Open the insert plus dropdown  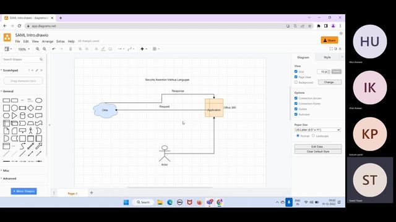tap(144, 49)
